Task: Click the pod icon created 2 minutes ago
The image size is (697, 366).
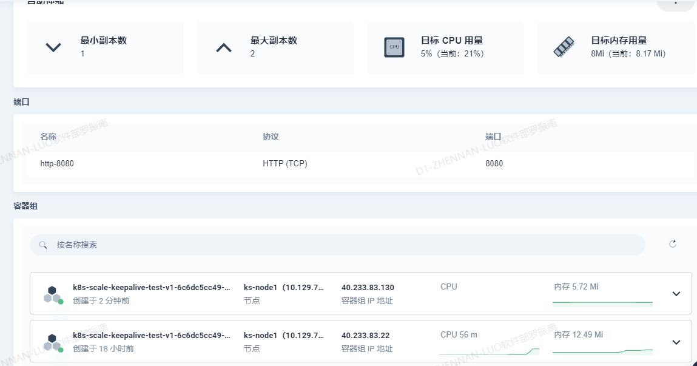Action: tap(53, 294)
